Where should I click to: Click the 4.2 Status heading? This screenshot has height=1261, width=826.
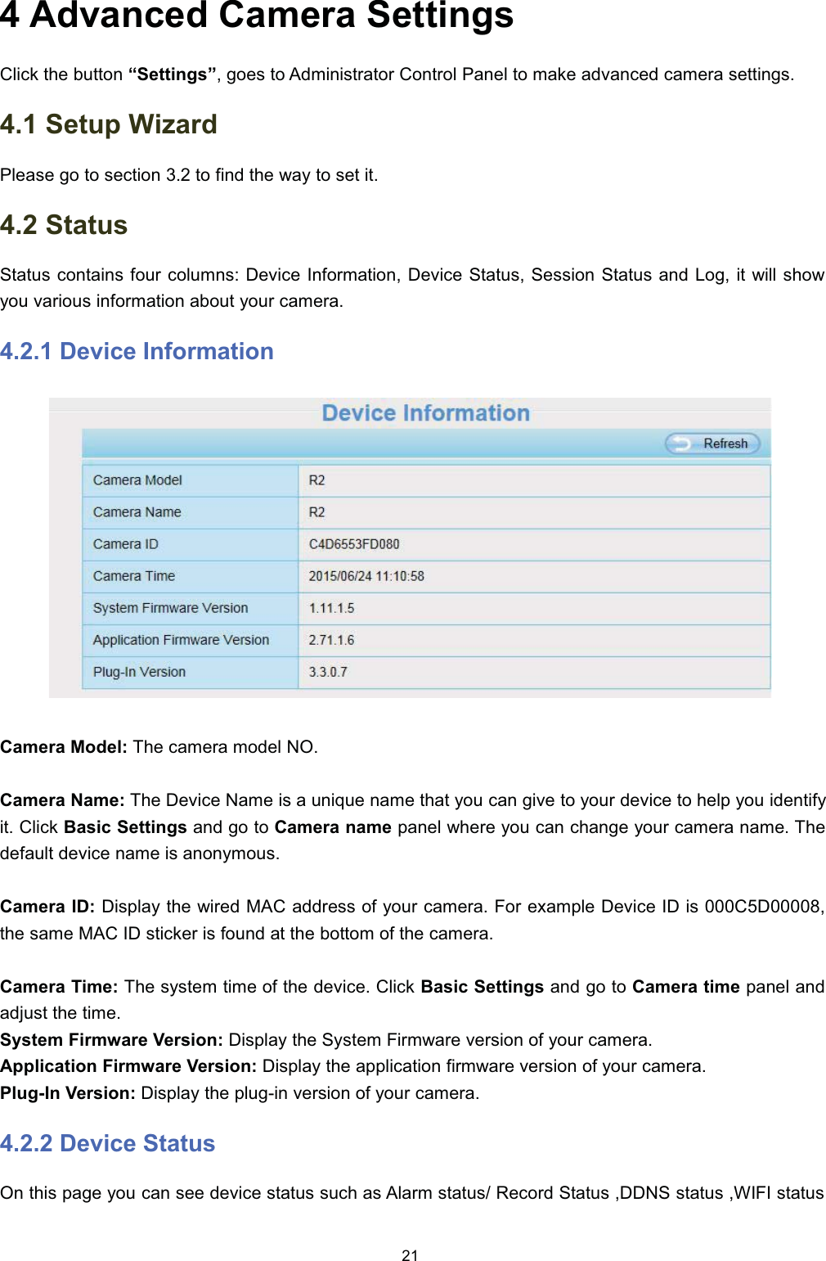(64, 225)
